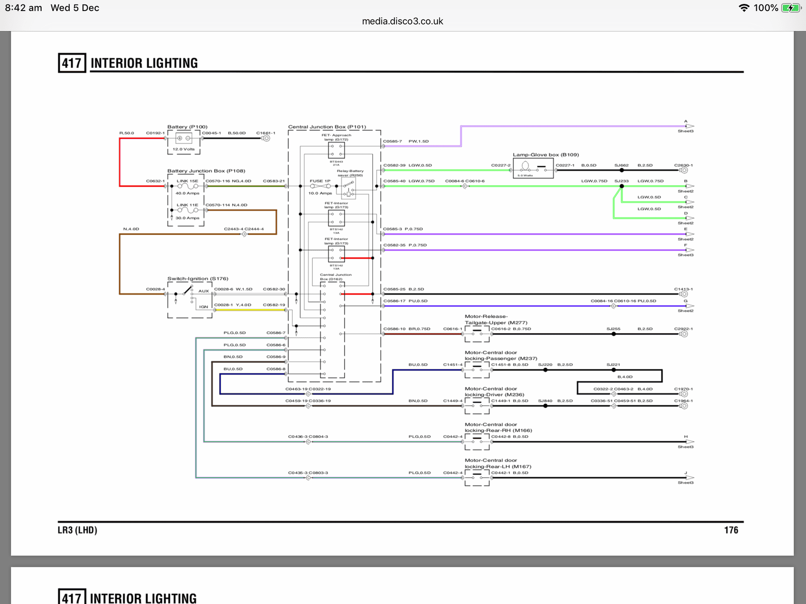The width and height of the screenshot is (806, 604).
Task: Tap the SJ220 splice junction dot
Action: coord(545,370)
